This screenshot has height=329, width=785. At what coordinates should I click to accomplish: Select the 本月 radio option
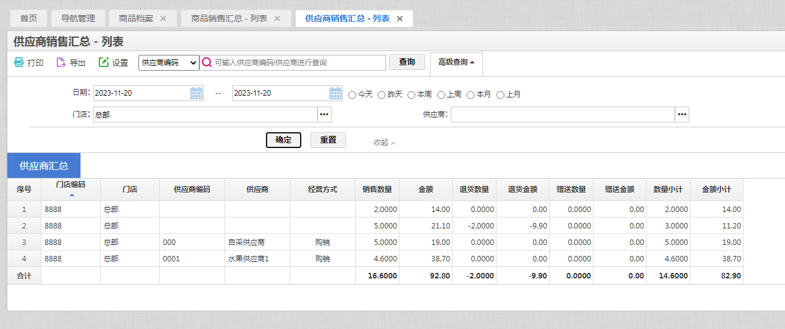tap(471, 95)
